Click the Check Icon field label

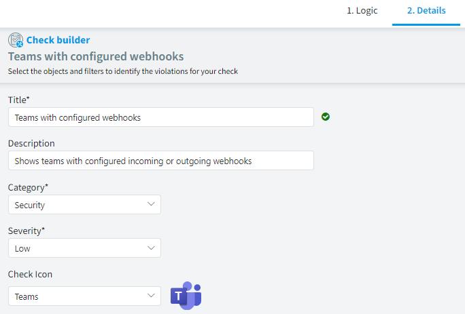click(30, 275)
